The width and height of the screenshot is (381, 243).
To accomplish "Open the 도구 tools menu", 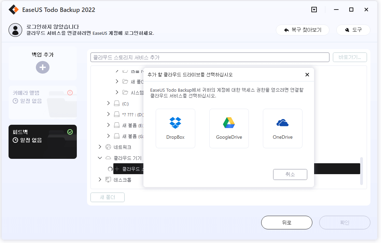I will (353, 30).
